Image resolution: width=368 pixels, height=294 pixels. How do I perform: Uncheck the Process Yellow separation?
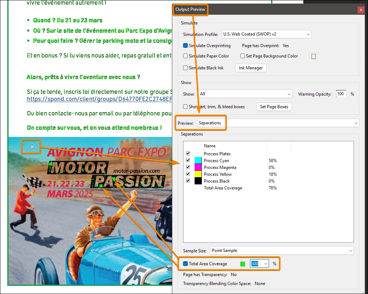point(188,174)
